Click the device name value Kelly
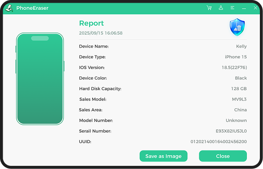 (x=241, y=46)
